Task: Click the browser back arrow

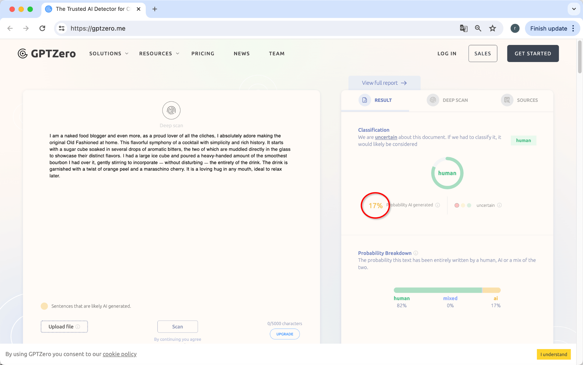Action: pos(10,28)
